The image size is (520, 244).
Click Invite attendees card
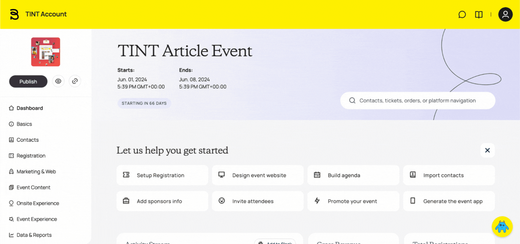258,201
